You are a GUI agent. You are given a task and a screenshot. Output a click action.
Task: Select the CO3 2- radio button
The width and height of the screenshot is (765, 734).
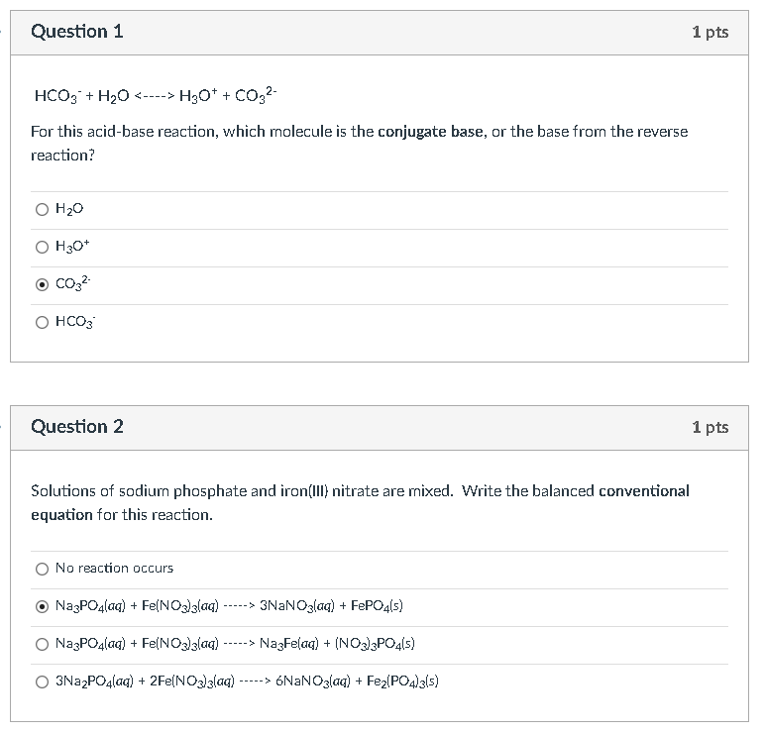point(42,284)
